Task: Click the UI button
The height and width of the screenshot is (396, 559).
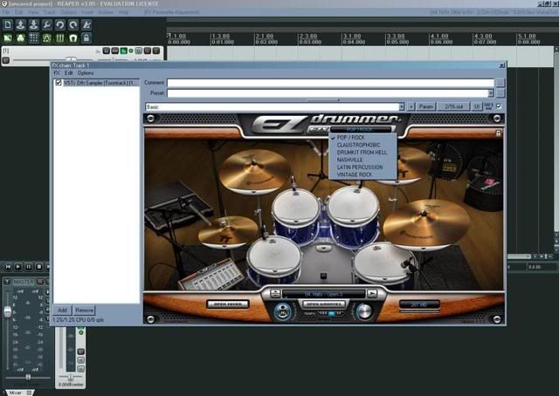Action: pyautogui.click(x=477, y=106)
